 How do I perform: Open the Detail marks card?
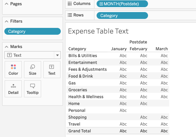tap(13, 89)
